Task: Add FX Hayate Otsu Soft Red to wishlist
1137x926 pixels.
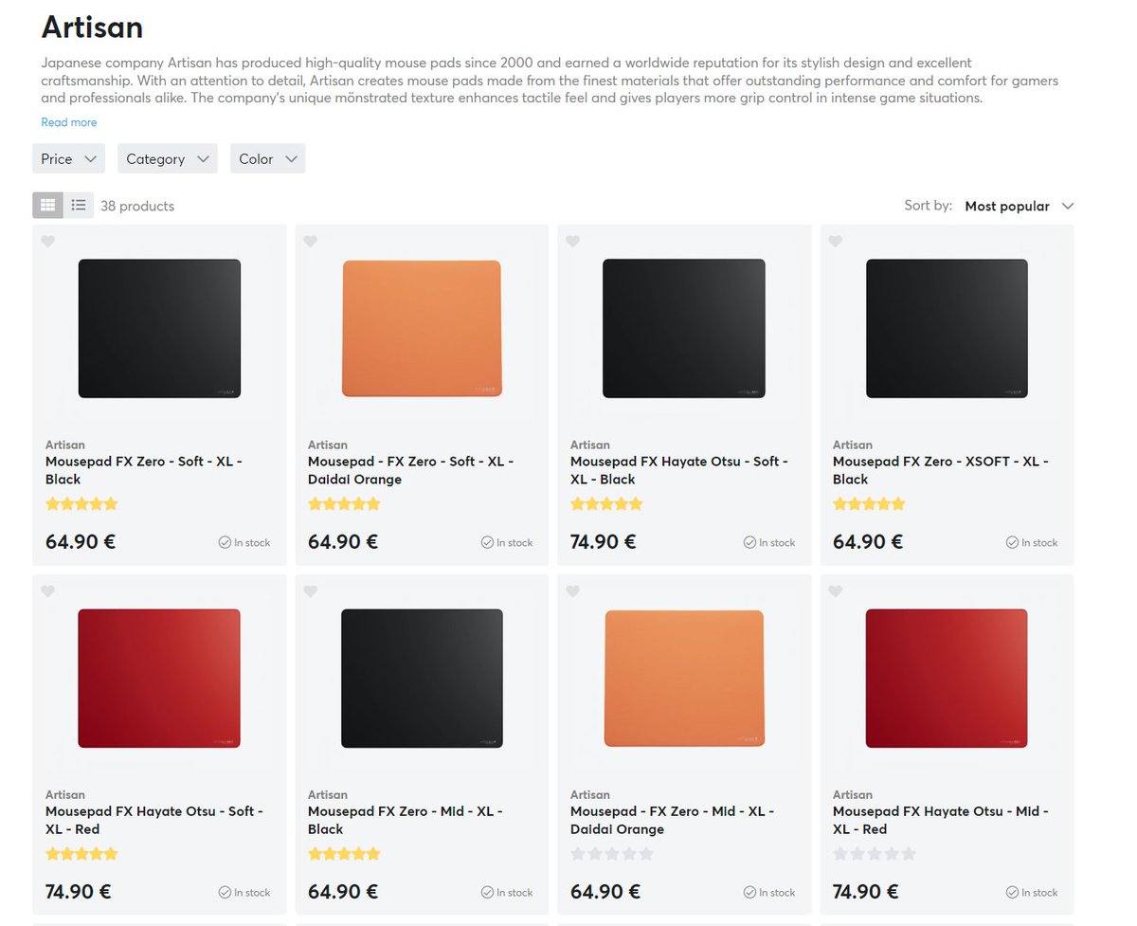Action: [x=48, y=591]
